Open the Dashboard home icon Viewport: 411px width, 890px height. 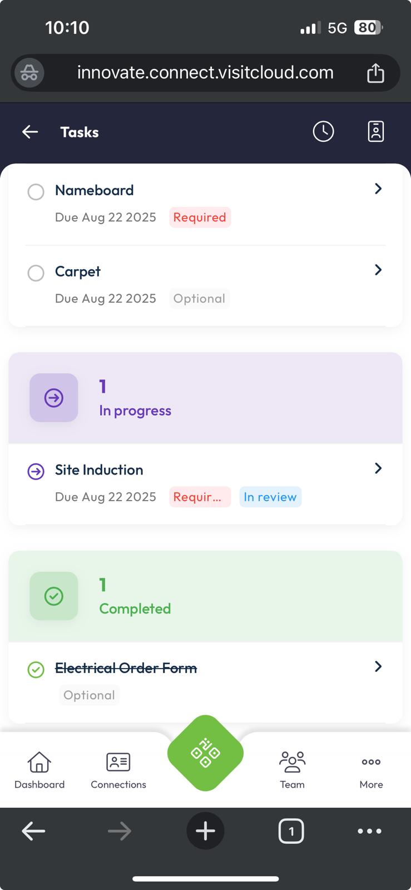coord(39,762)
